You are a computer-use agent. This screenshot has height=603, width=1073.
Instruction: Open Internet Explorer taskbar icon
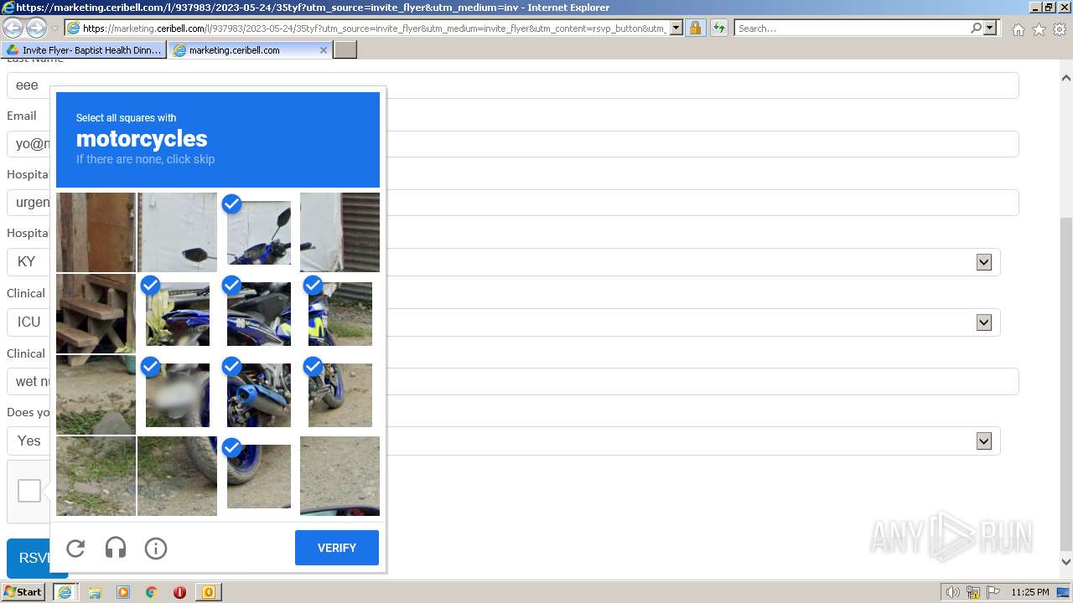tap(65, 592)
